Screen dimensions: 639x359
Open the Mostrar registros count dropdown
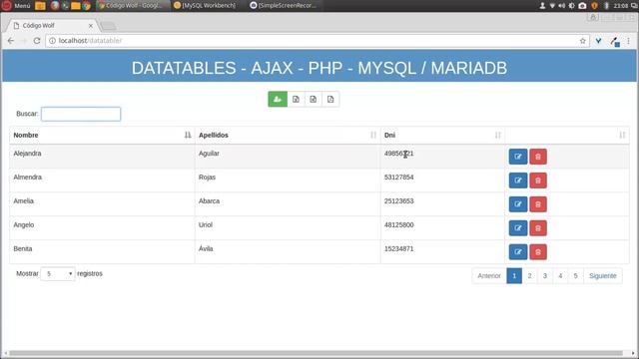(58, 274)
